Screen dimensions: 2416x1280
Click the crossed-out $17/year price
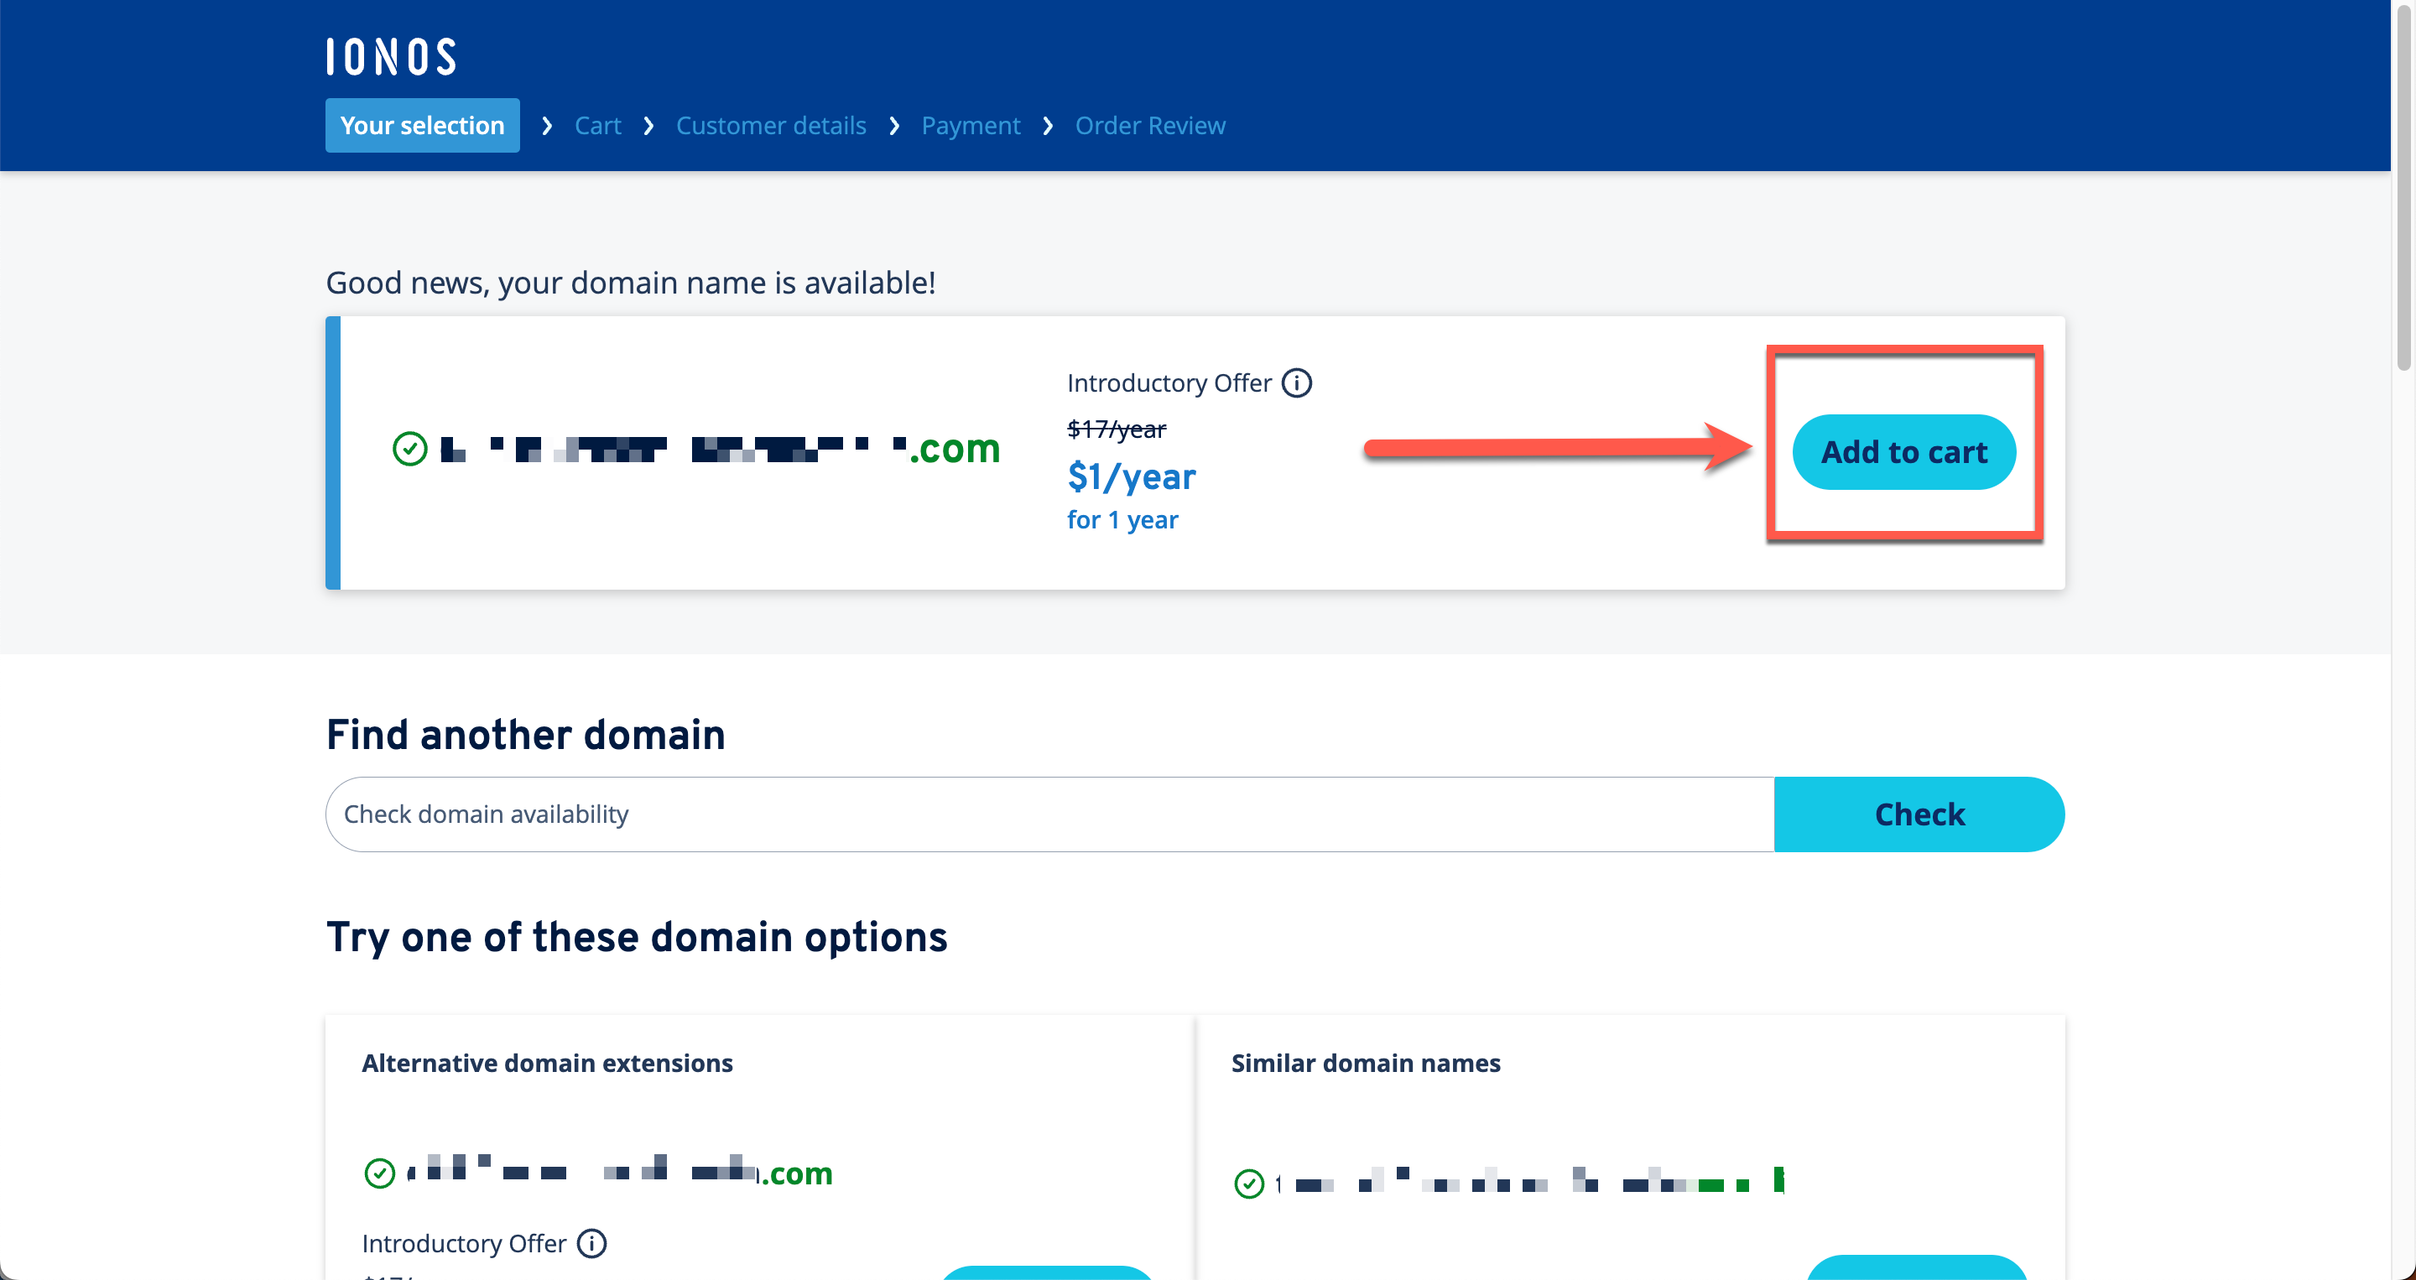point(1116,429)
